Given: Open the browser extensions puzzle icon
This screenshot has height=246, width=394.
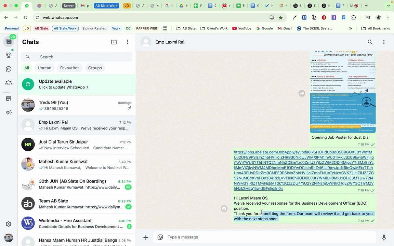Looking at the screenshot, I should pyautogui.click(x=354, y=17).
